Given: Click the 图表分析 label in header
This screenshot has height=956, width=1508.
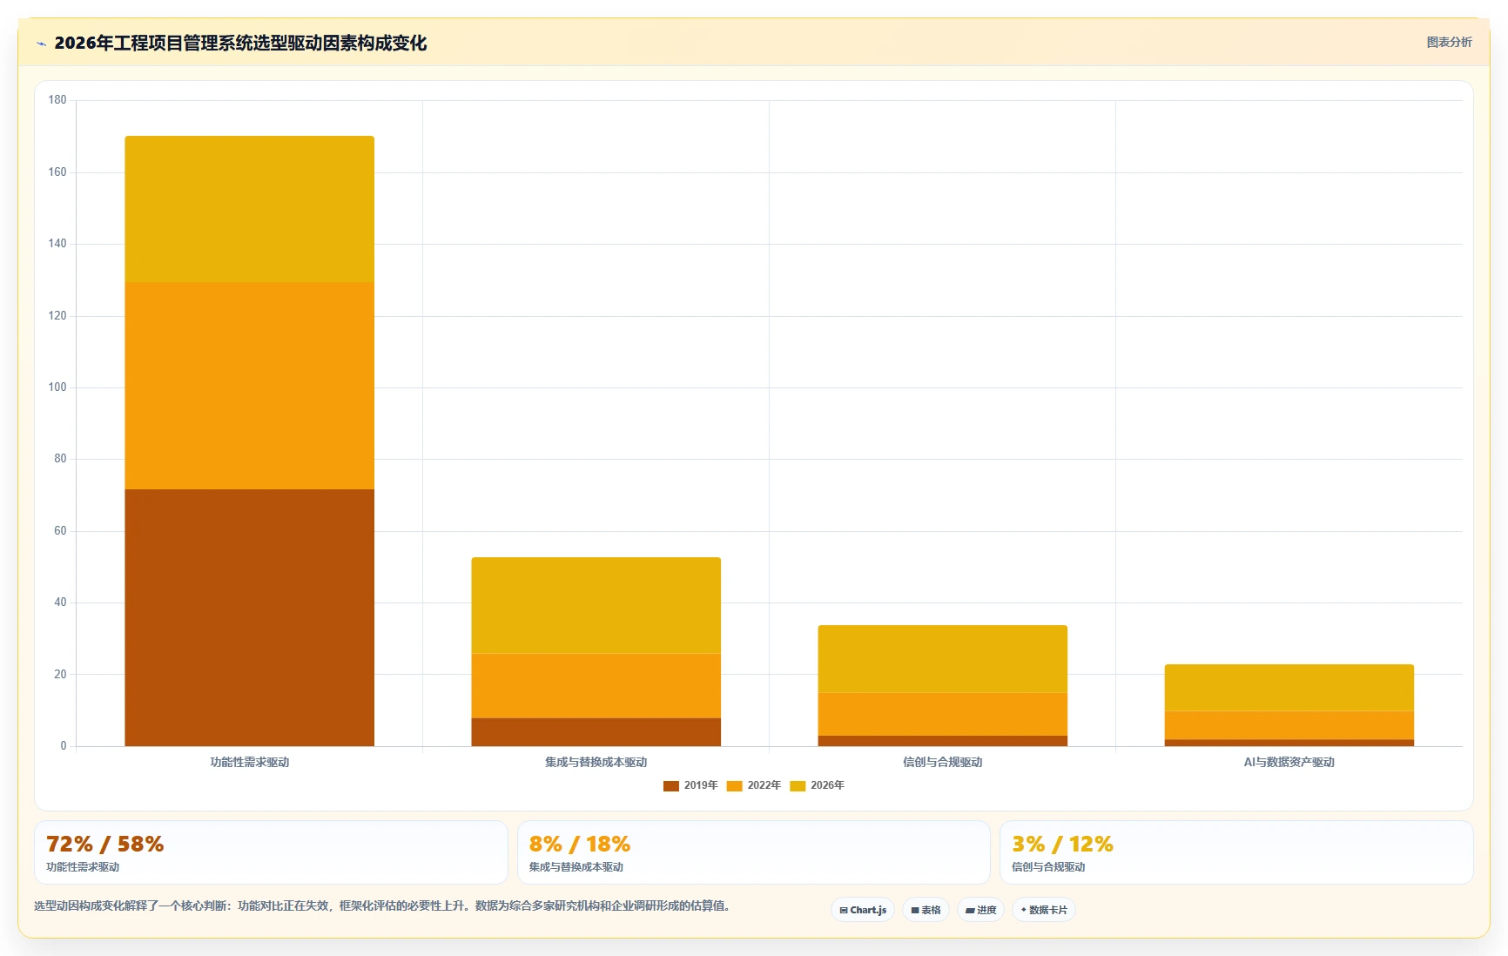Looking at the screenshot, I should [x=1449, y=42].
